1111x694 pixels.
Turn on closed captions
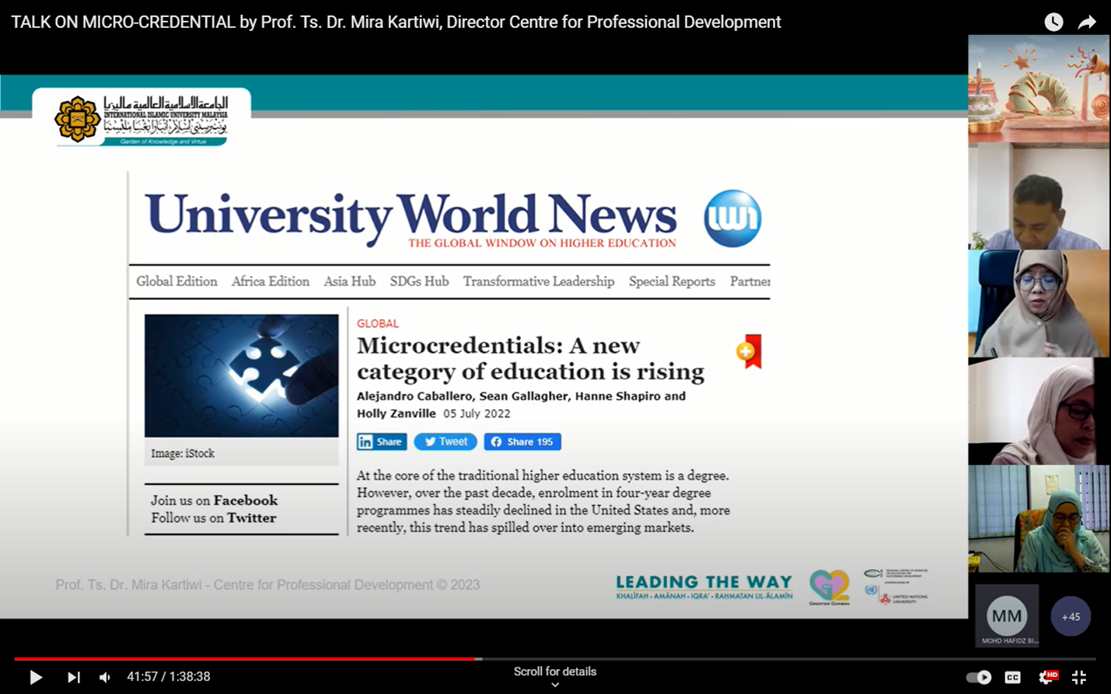(x=1012, y=677)
